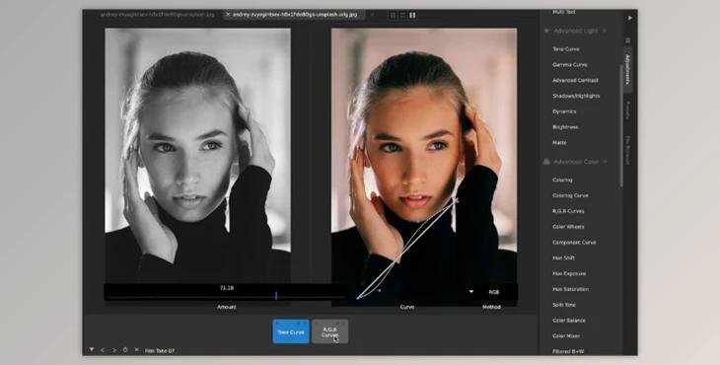The image size is (720, 365).
Task: Add the Color Balance adjustment
Action: 569,321
